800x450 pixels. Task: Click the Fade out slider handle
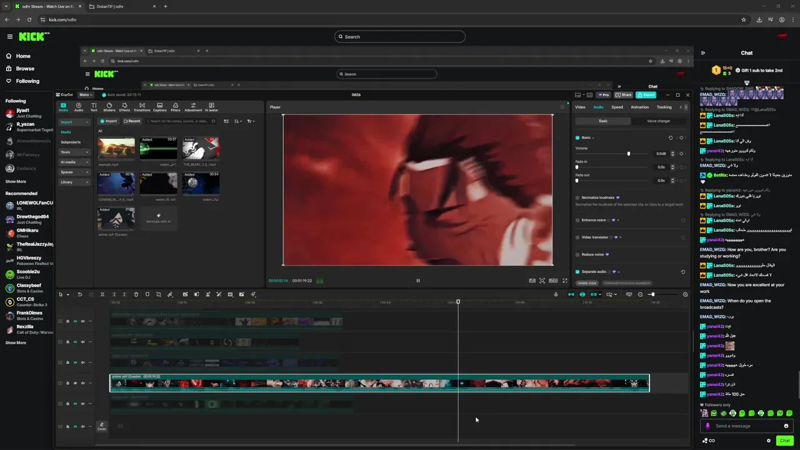577,181
